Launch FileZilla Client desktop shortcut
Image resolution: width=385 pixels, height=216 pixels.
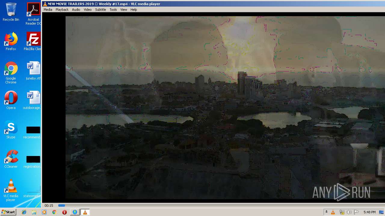point(33,41)
